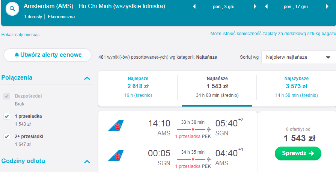Screen dimensions: 336x172
Task: Open the extra baggage fee notice link
Action: pyautogui.click(x=273, y=34)
